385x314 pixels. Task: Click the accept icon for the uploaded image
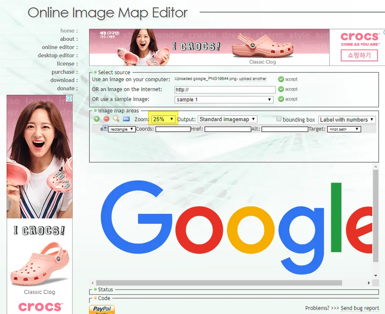[x=281, y=79]
